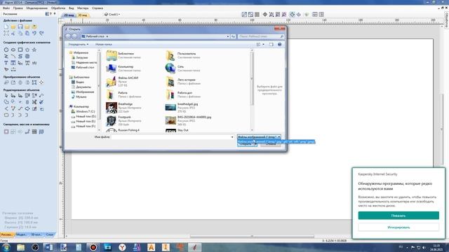This screenshot has height=252, width=449.
Task: Click the redo arrow icon
Action: coord(41,34)
